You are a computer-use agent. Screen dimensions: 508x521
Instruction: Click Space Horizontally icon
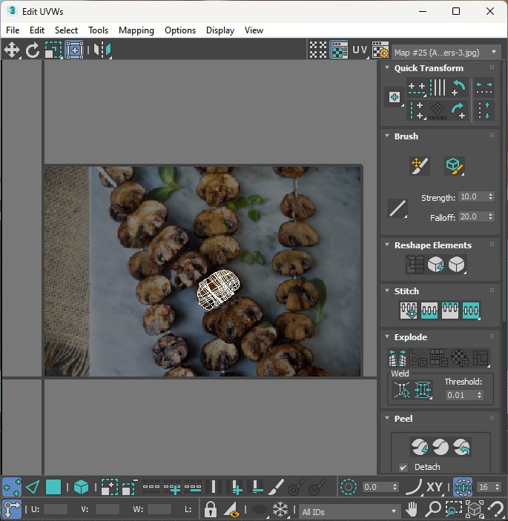point(484,87)
